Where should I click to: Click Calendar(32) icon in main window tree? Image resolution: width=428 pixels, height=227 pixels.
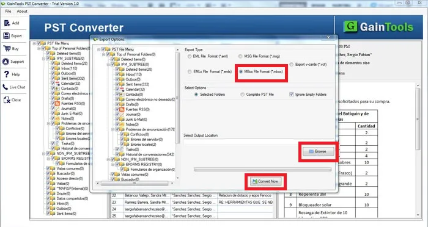57,84
